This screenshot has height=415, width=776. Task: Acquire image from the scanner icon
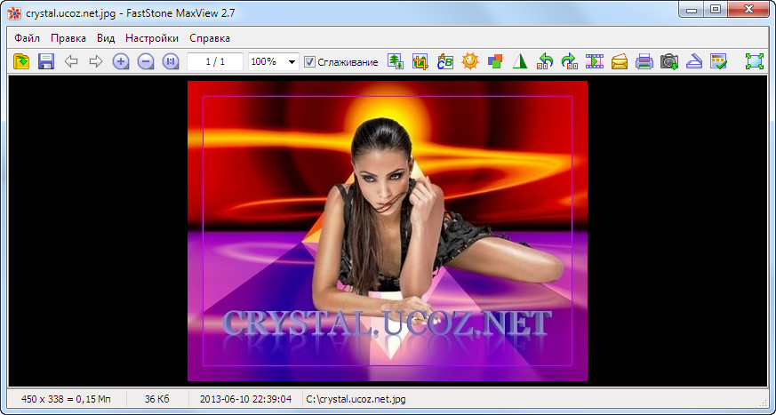coord(694,61)
